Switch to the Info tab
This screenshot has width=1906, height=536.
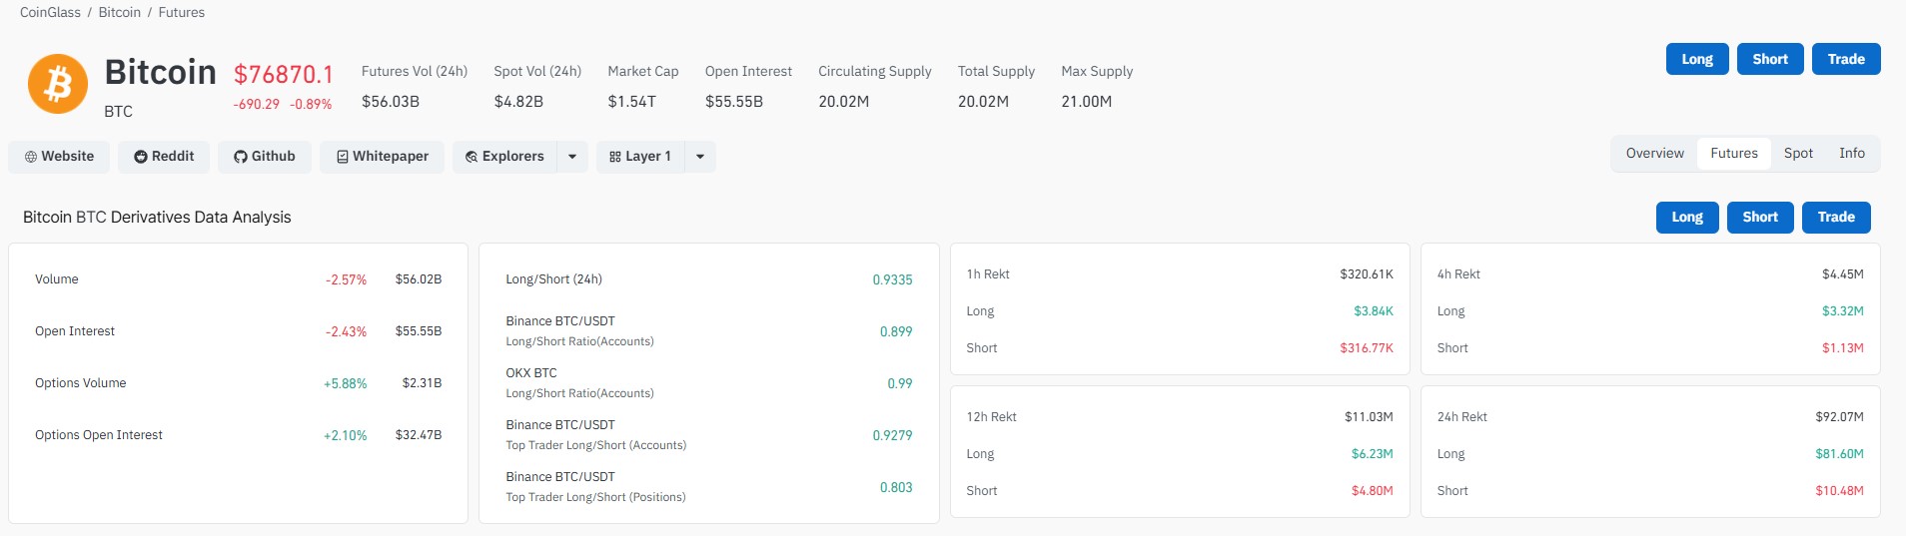point(1852,154)
